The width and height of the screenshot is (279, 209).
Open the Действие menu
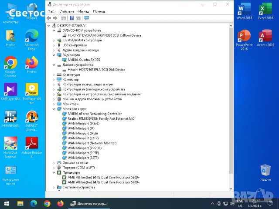click(x=67, y=11)
